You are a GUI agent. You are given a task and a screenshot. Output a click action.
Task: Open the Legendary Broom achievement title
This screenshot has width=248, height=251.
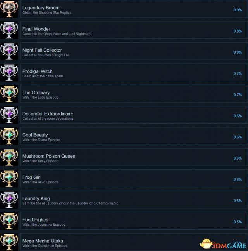click(41, 8)
